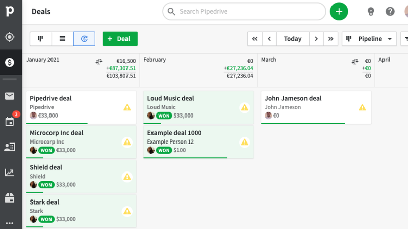Click warning icon on Shield deal
The width and height of the screenshot is (408, 229).
(127, 177)
